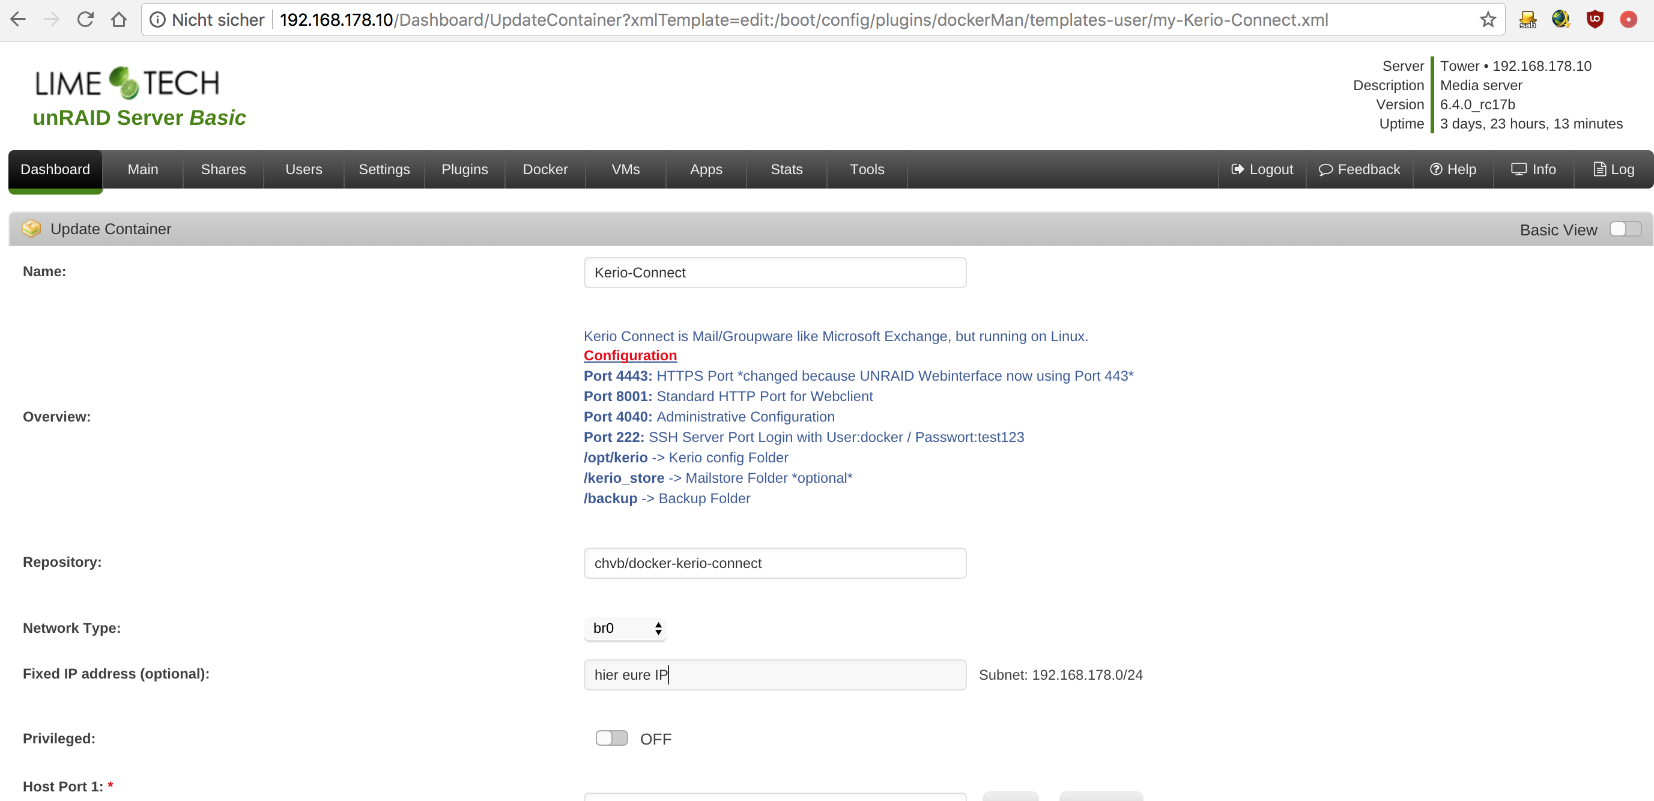Go to the Apps tab
1654x801 pixels.
tap(706, 169)
